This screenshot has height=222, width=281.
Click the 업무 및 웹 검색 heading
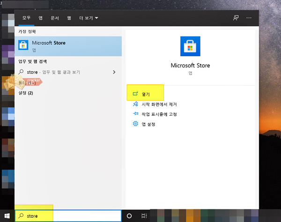[x=32, y=61]
